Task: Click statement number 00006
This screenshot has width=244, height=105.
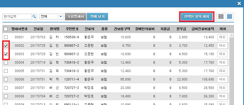Action: tap(19, 79)
